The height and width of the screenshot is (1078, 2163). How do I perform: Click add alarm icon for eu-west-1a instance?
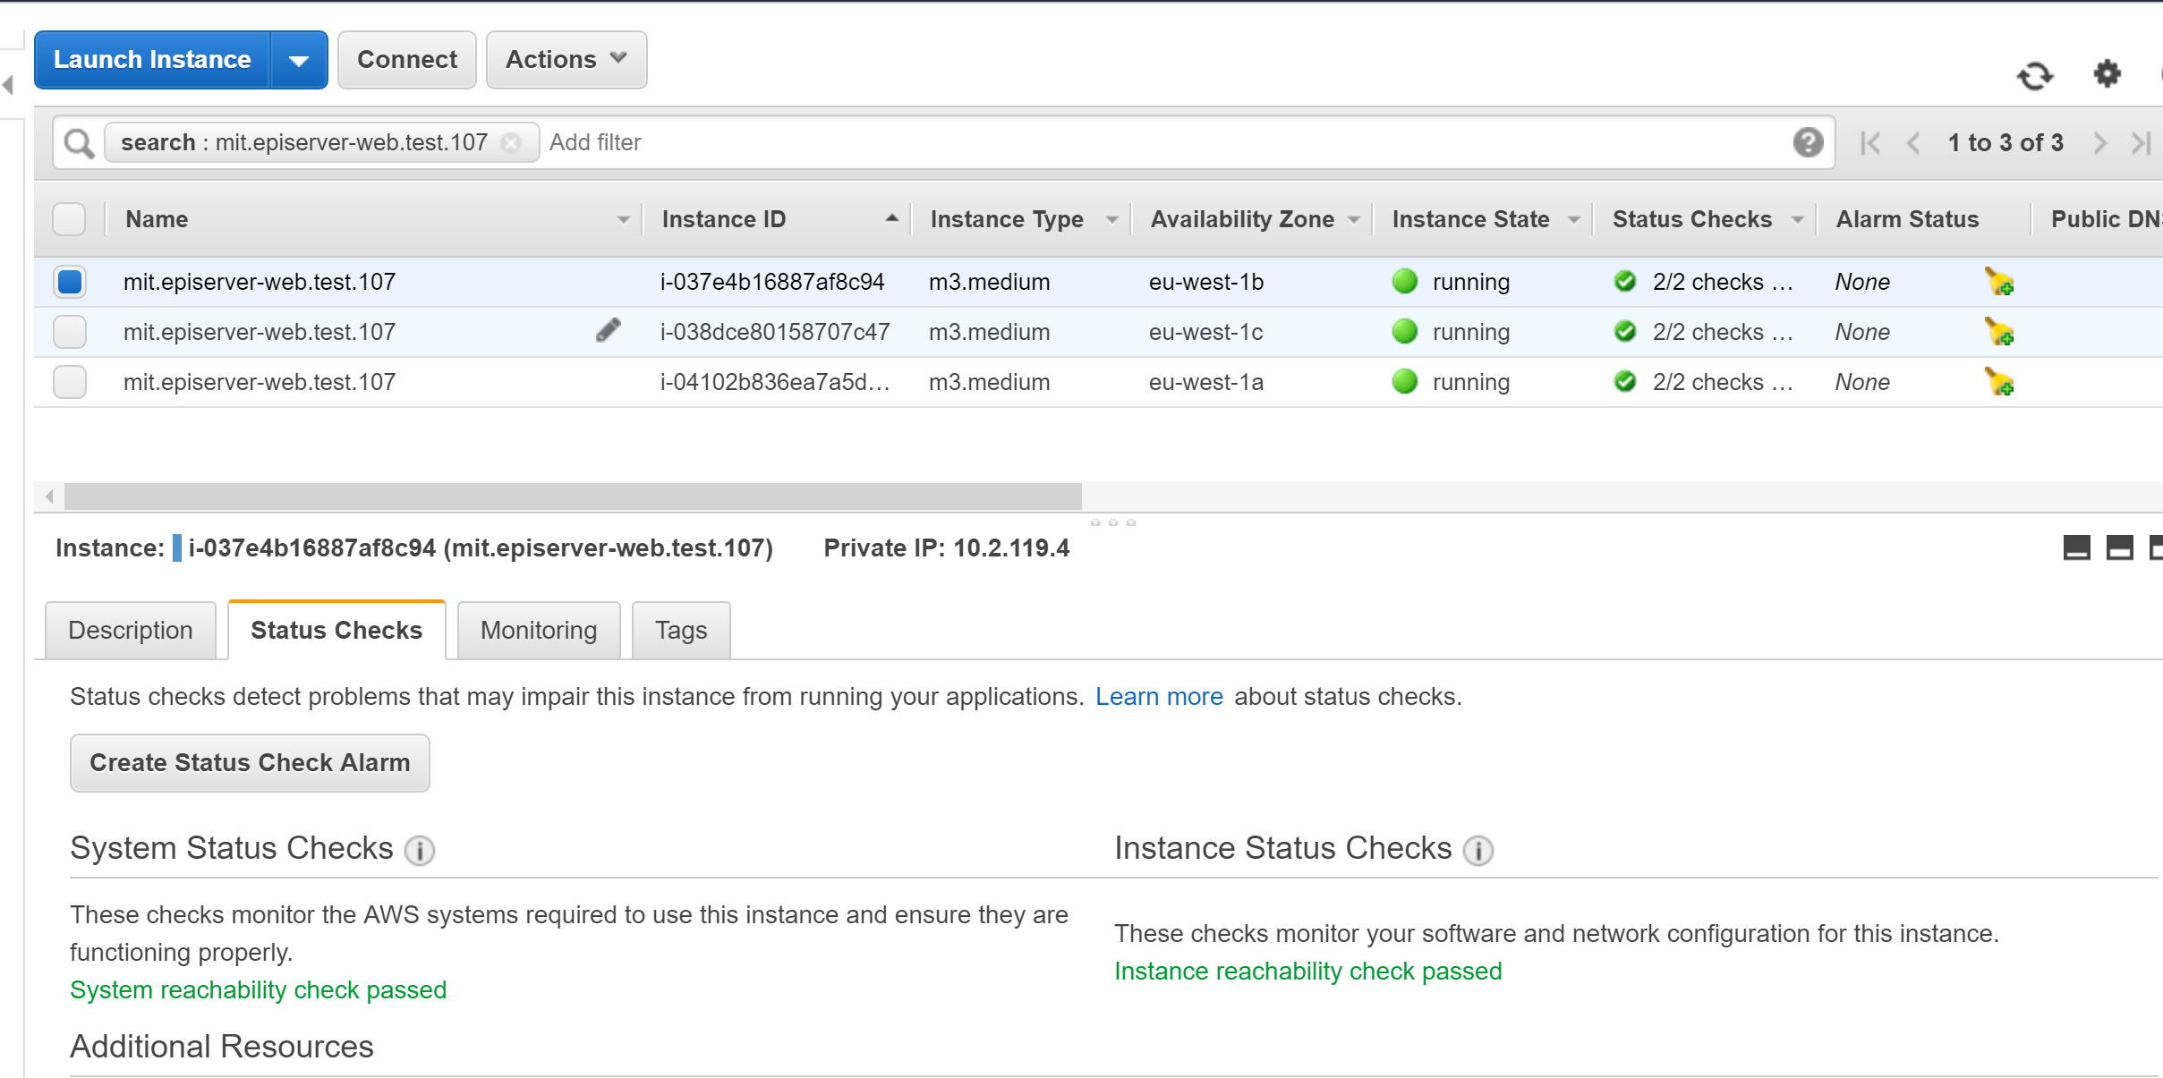pyautogui.click(x=1998, y=382)
